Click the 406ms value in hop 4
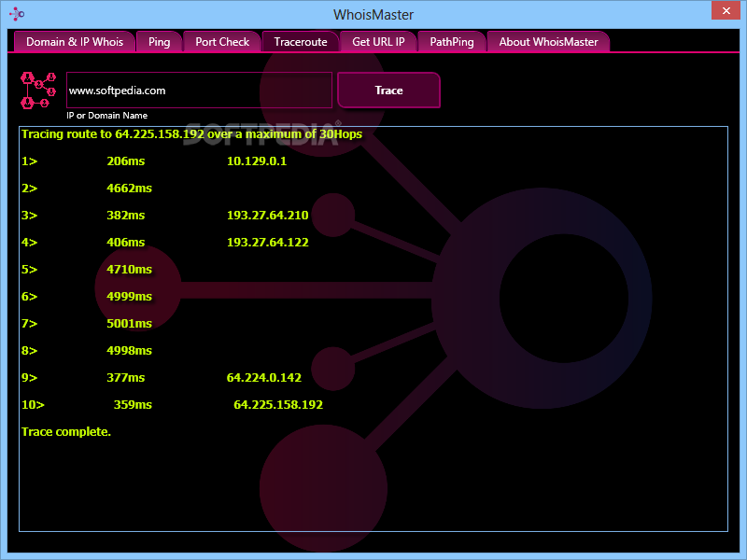Image resolution: width=747 pixels, height=560 pixels. (126, 243)
